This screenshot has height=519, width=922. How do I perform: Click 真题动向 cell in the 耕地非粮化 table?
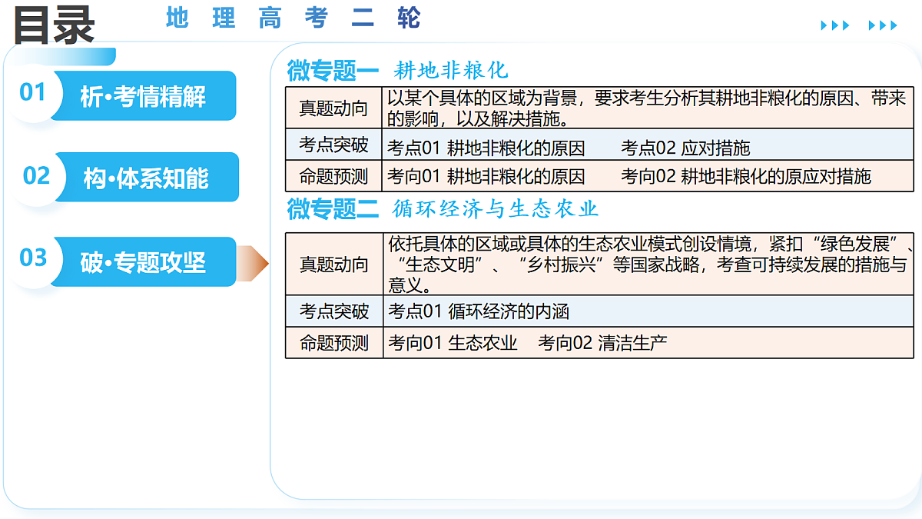tap(333, 108)
